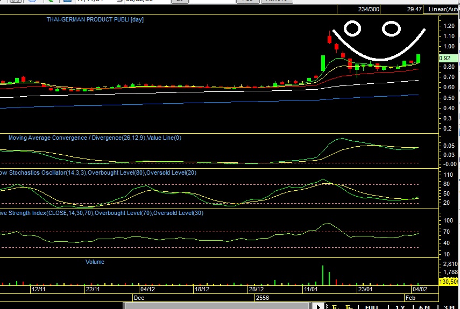Click the Moving Average Convergence / Divergence label
This screenshot has height=309, width=460.
tap(95, 138)
